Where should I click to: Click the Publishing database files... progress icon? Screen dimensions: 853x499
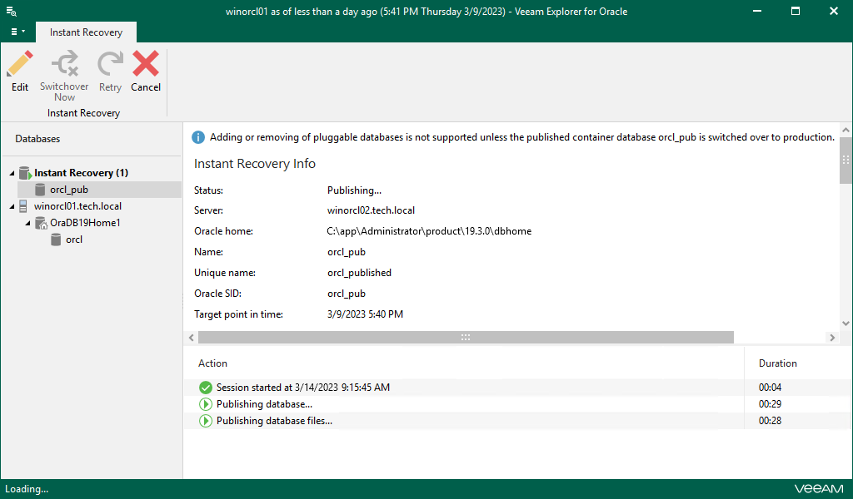point(206,421)
